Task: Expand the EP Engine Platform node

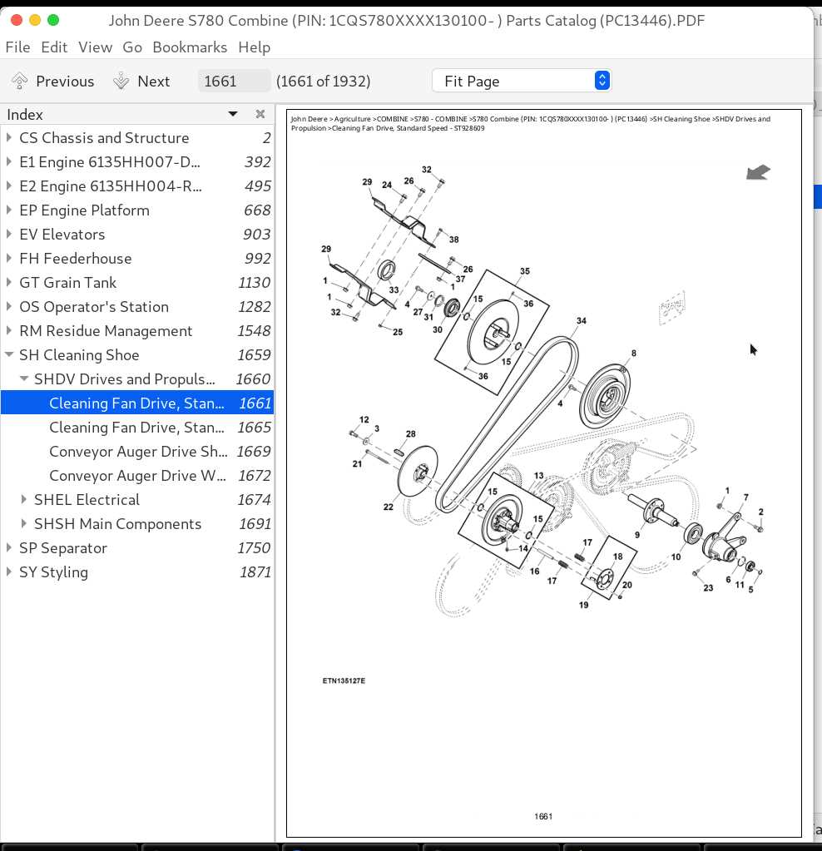Action: pyautogui.click(x=8, y=210)
